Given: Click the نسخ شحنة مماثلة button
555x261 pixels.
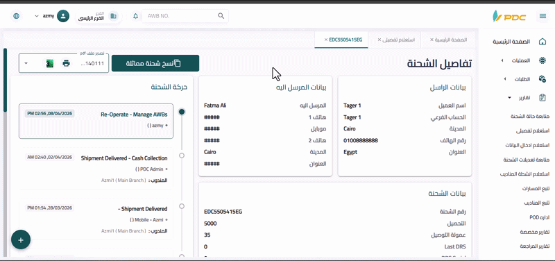Looking at the screenshot, I should pyautogui.click(x=155, y=63).
